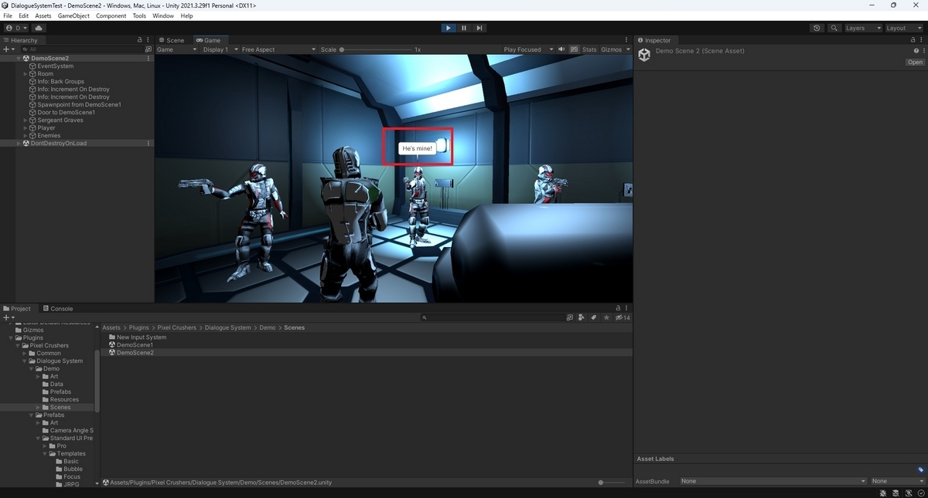Screen dimensions: 928x498
Task: Click the Open button in Inspector
Action: tap(915, 62)
